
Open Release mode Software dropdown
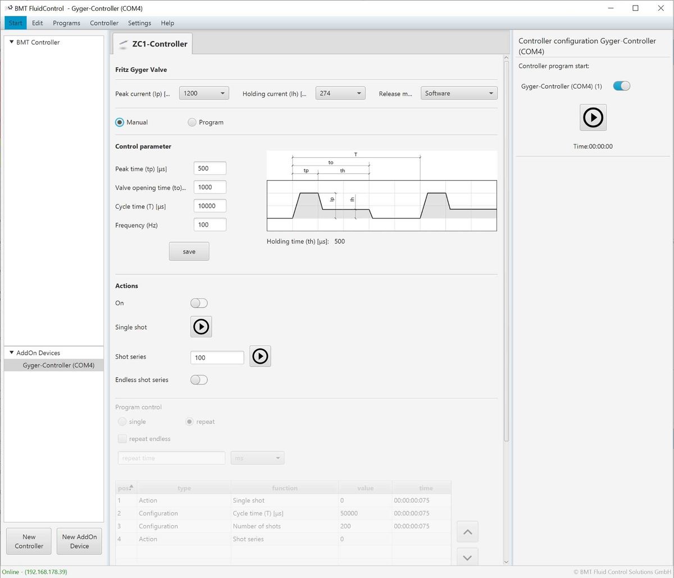click(x=459, y=93)
